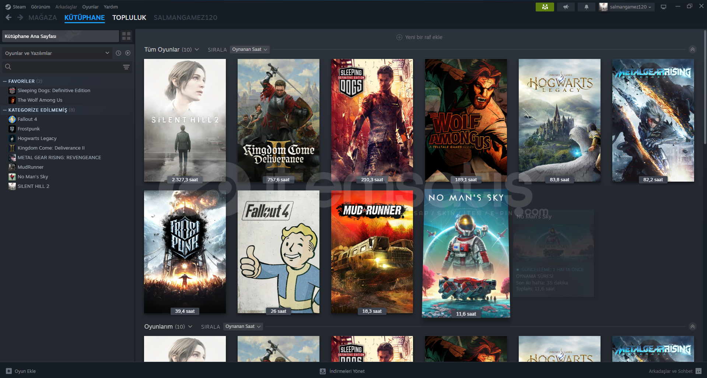The width and height of the screenshot is (707, 378).
Task: Select the Metal Gear Rising cover, 82,2 saat
Action: click(653, 120)
